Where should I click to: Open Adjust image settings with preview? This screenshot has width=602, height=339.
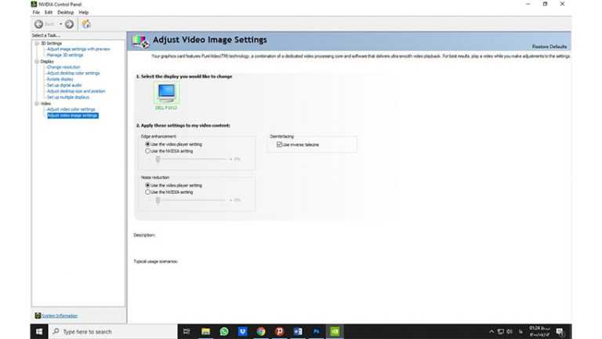point(78,49)
